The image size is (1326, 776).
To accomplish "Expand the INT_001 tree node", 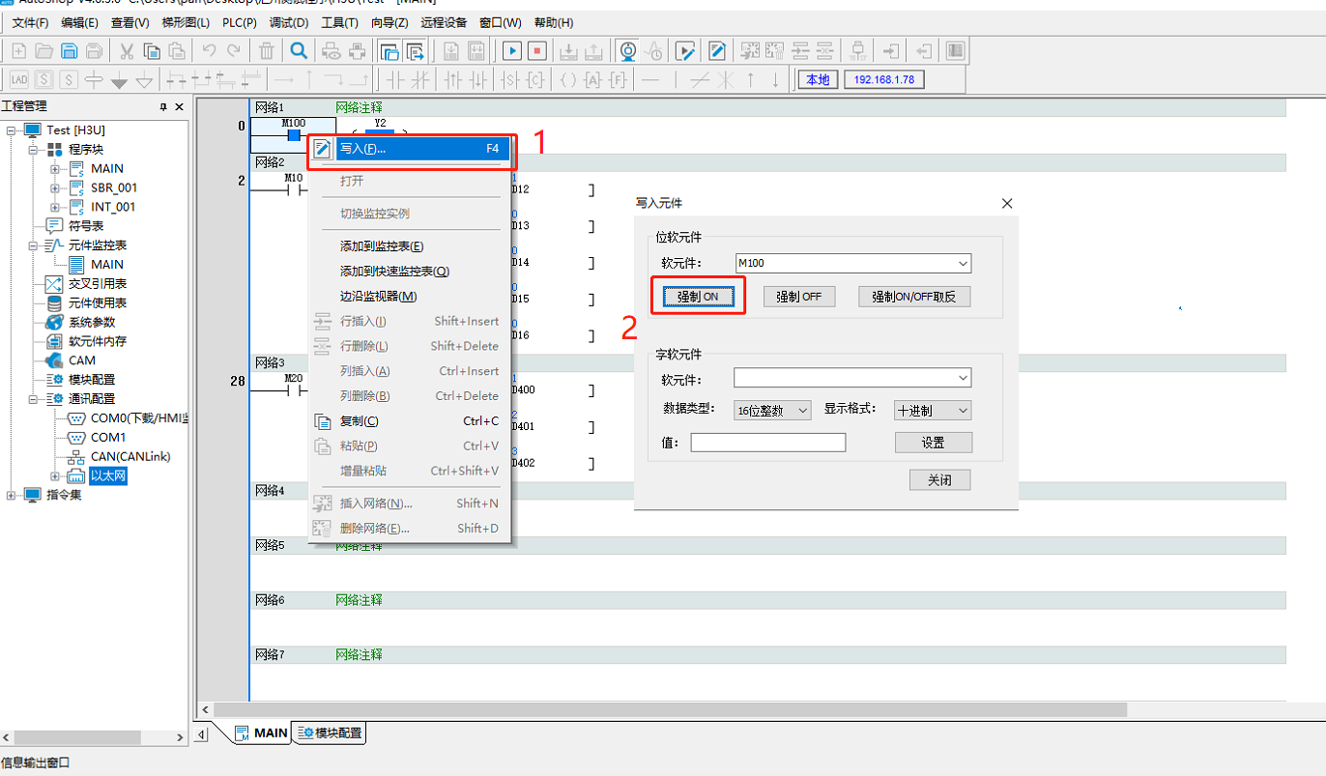I will tap(55, 207).
